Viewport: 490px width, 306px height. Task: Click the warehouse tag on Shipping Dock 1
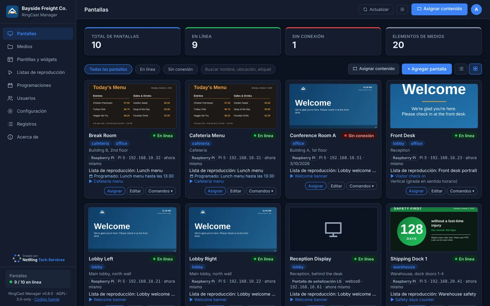[404, 267]
